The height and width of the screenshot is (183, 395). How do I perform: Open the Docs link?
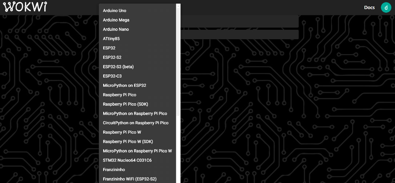369,8
